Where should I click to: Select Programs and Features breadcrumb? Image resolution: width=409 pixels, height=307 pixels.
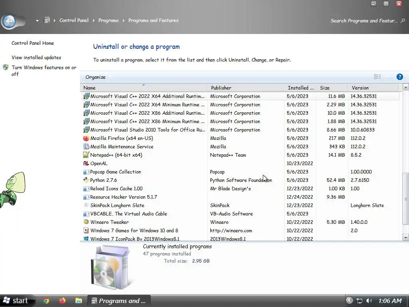[153, 20]
